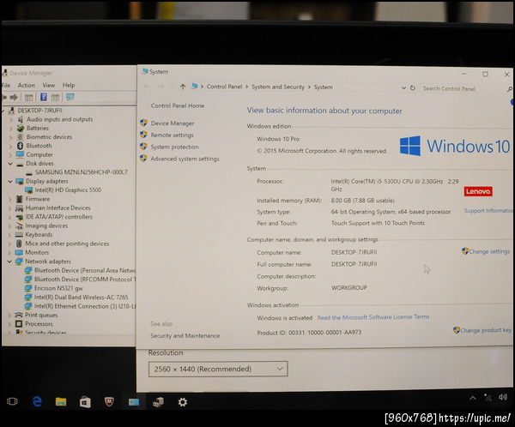Expand the Keyboards node

pos(9,235)
